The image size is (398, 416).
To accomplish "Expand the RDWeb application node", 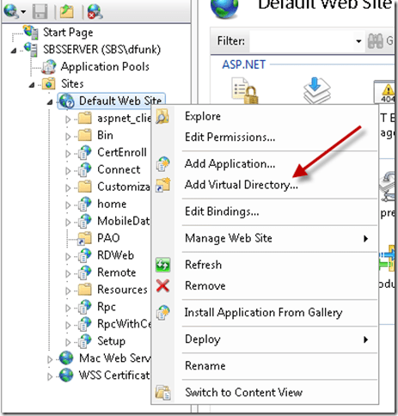I will 68,256.
